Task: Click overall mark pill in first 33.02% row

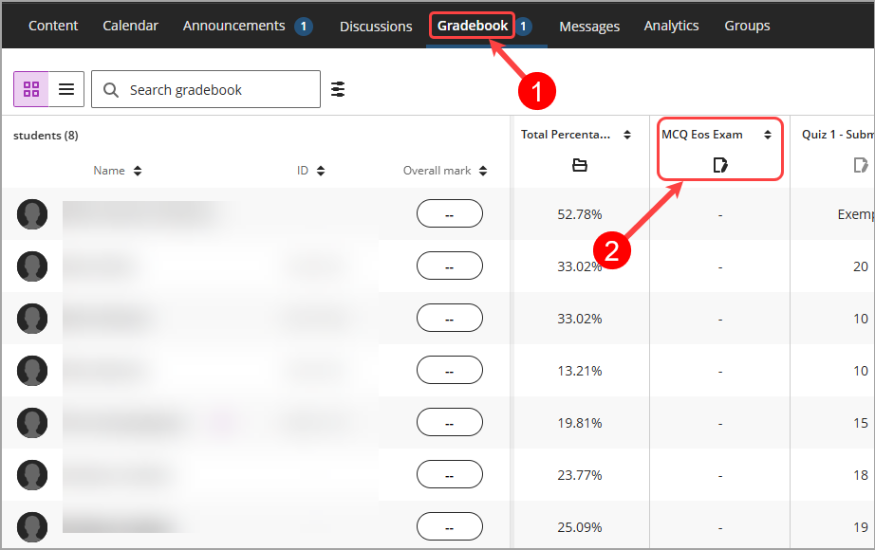Action: point(449,266)
